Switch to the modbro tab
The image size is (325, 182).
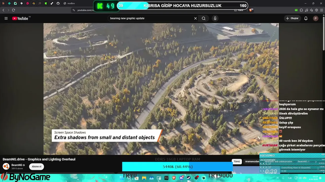point(69,3)
